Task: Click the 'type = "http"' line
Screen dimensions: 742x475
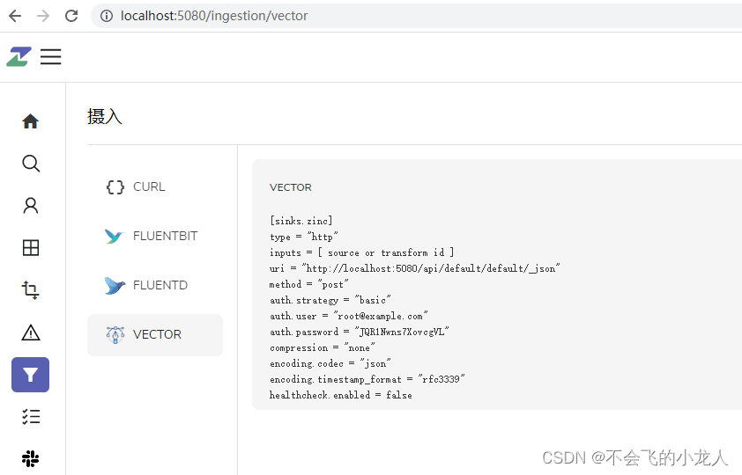Action: 304,237
